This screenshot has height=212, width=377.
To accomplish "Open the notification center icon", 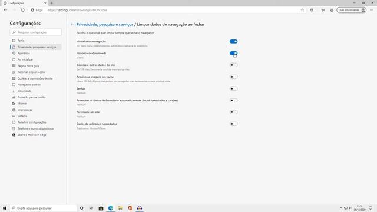I will (371, 208).
